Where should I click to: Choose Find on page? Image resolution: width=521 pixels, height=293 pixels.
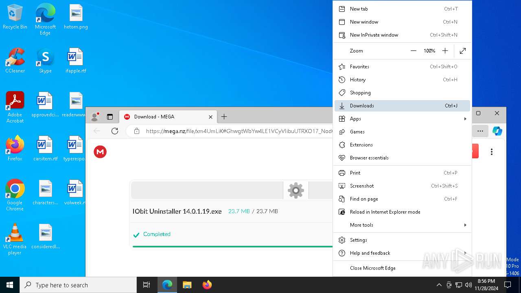(x=402, y=199)
